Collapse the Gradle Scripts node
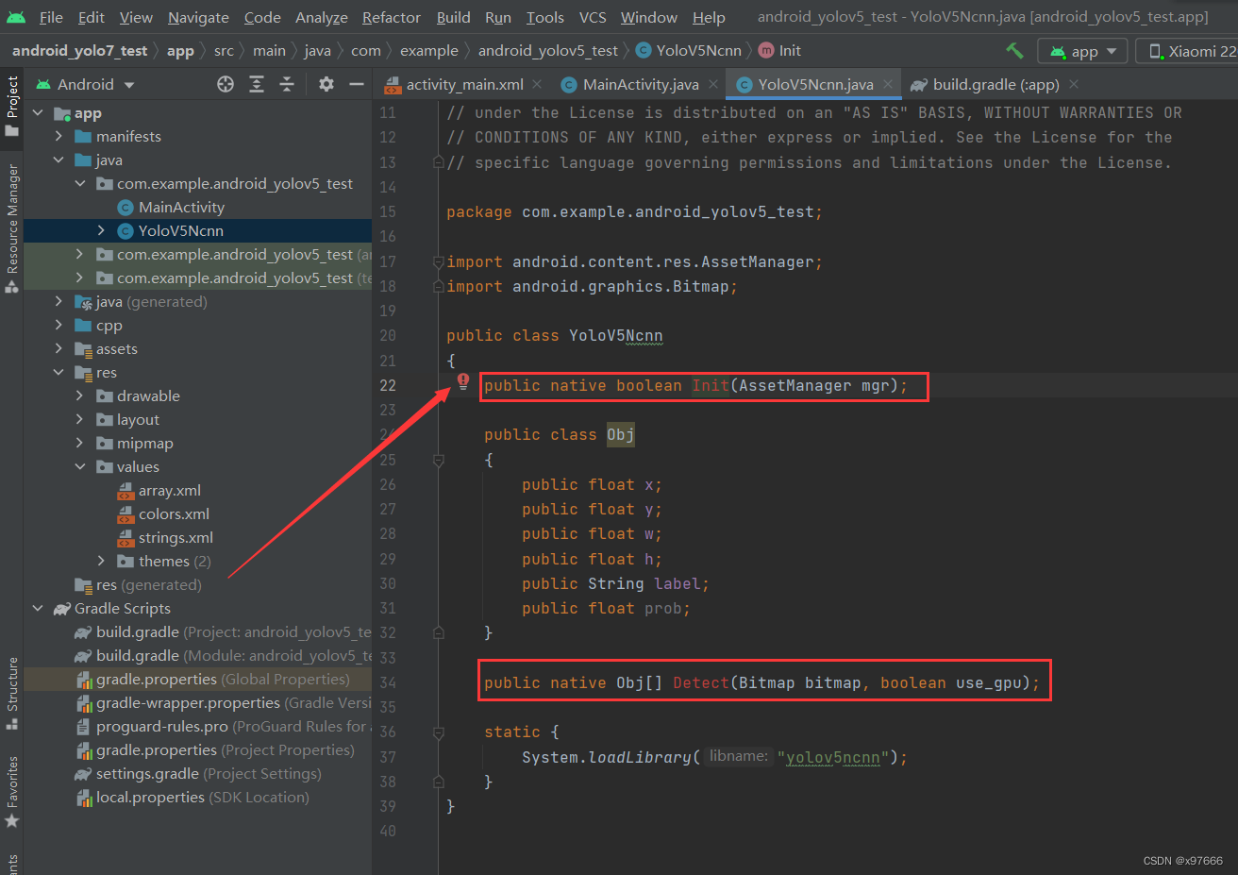Screen dimensions: 1238x875 tap(38, 608)
